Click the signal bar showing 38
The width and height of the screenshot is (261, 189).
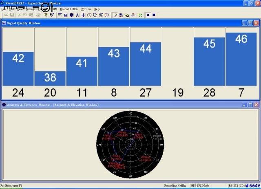click(50, 79)
